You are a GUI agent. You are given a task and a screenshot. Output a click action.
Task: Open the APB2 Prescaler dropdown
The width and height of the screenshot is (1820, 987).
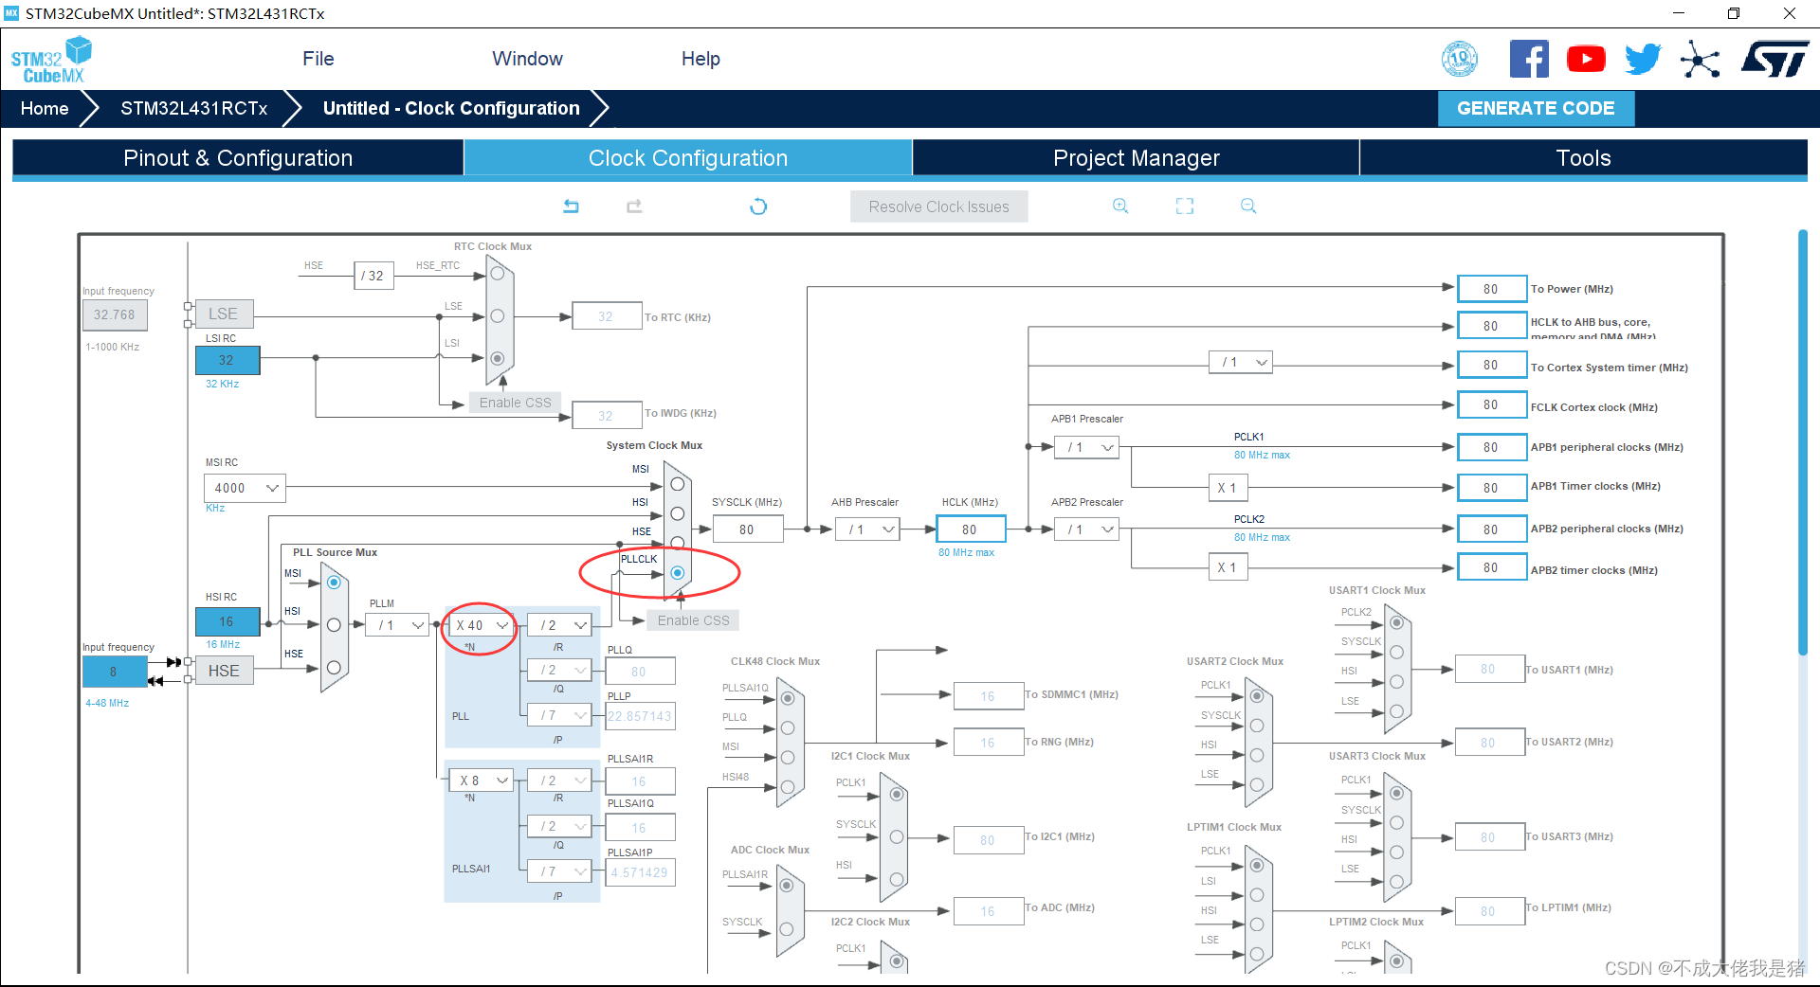(1086, 529)
